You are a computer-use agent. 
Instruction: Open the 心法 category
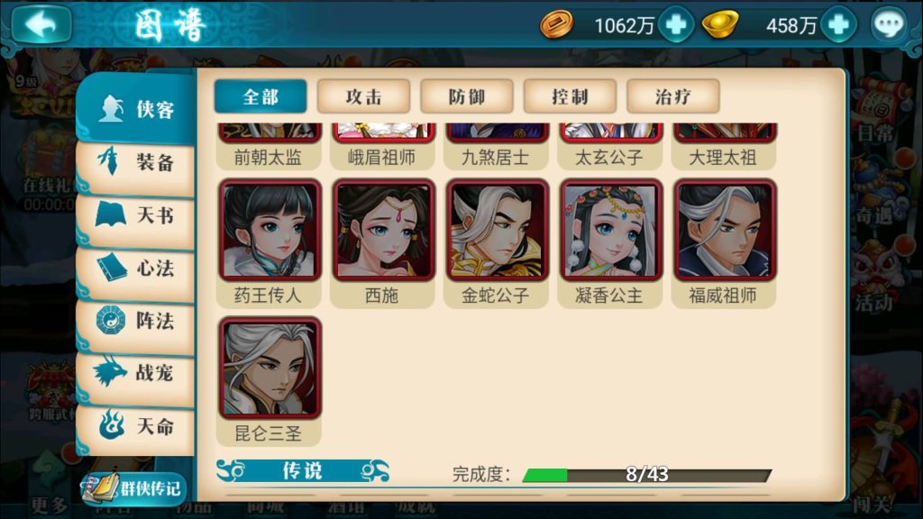(x=136, y=269)
